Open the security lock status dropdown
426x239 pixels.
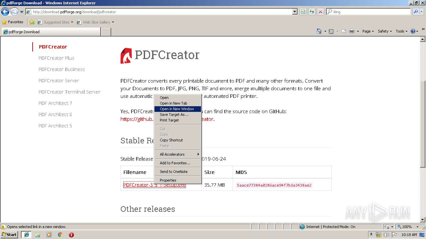(x=388, y=227)
